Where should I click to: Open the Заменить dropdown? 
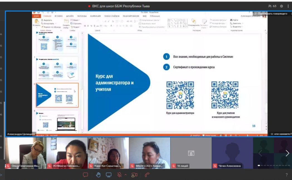237,23
